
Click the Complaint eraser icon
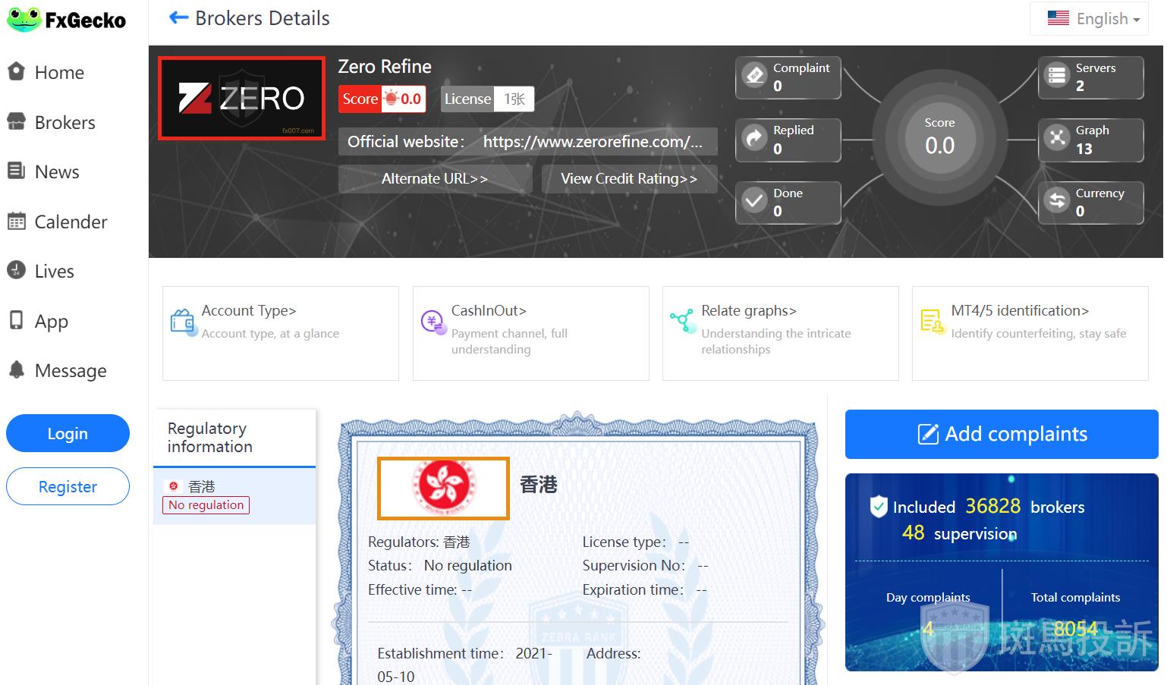point(754,75)
